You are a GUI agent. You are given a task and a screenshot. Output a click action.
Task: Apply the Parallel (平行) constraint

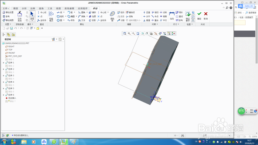click(x=163, y=20)
